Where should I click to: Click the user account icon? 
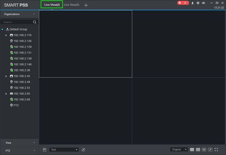[192, 3]
